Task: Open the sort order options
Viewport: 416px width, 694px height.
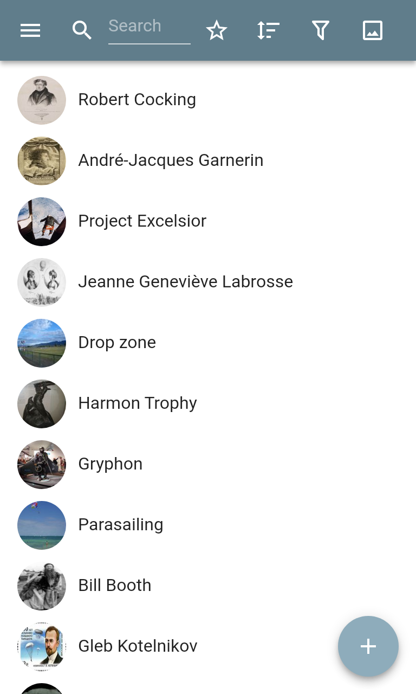Action: click(x=268, y=30)
